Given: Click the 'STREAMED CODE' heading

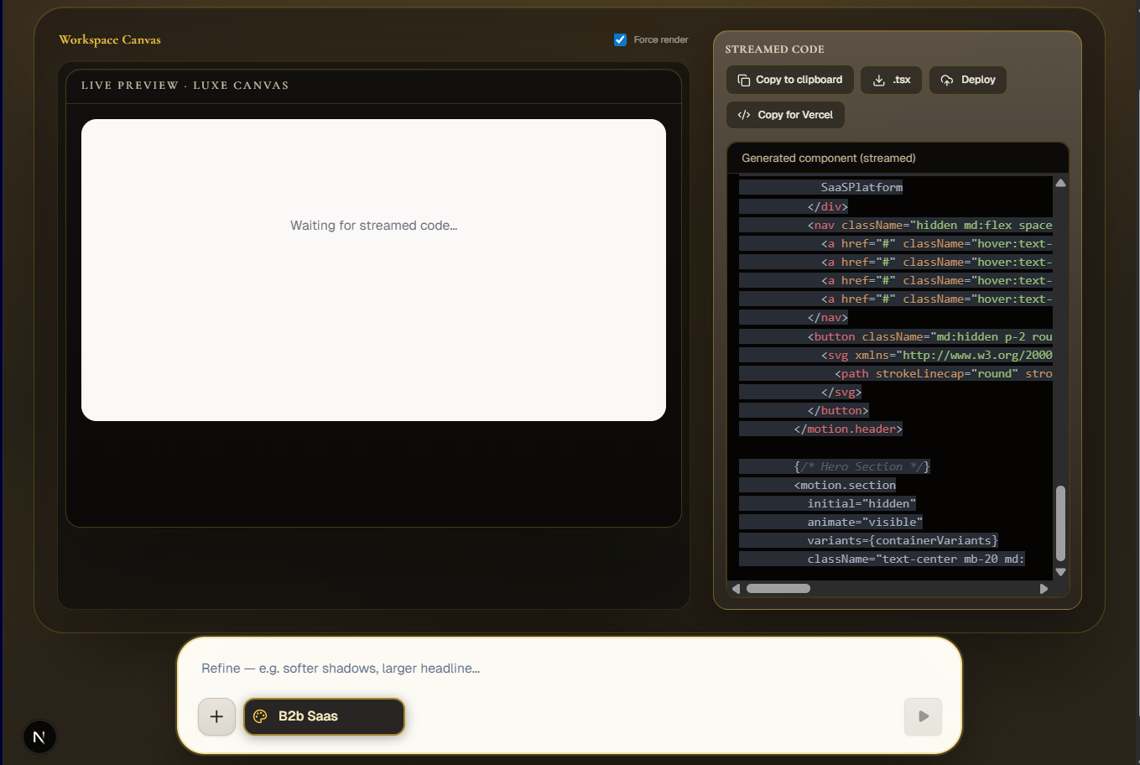Looking at the screenshot, I should 774,49.
